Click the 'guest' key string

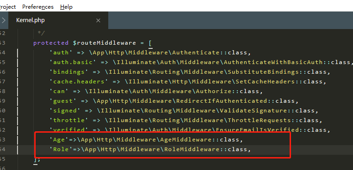[x=63, y=101]
